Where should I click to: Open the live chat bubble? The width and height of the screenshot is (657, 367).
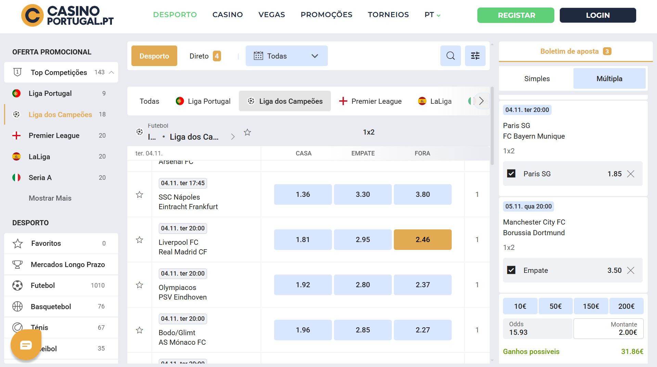coord(26,345)
